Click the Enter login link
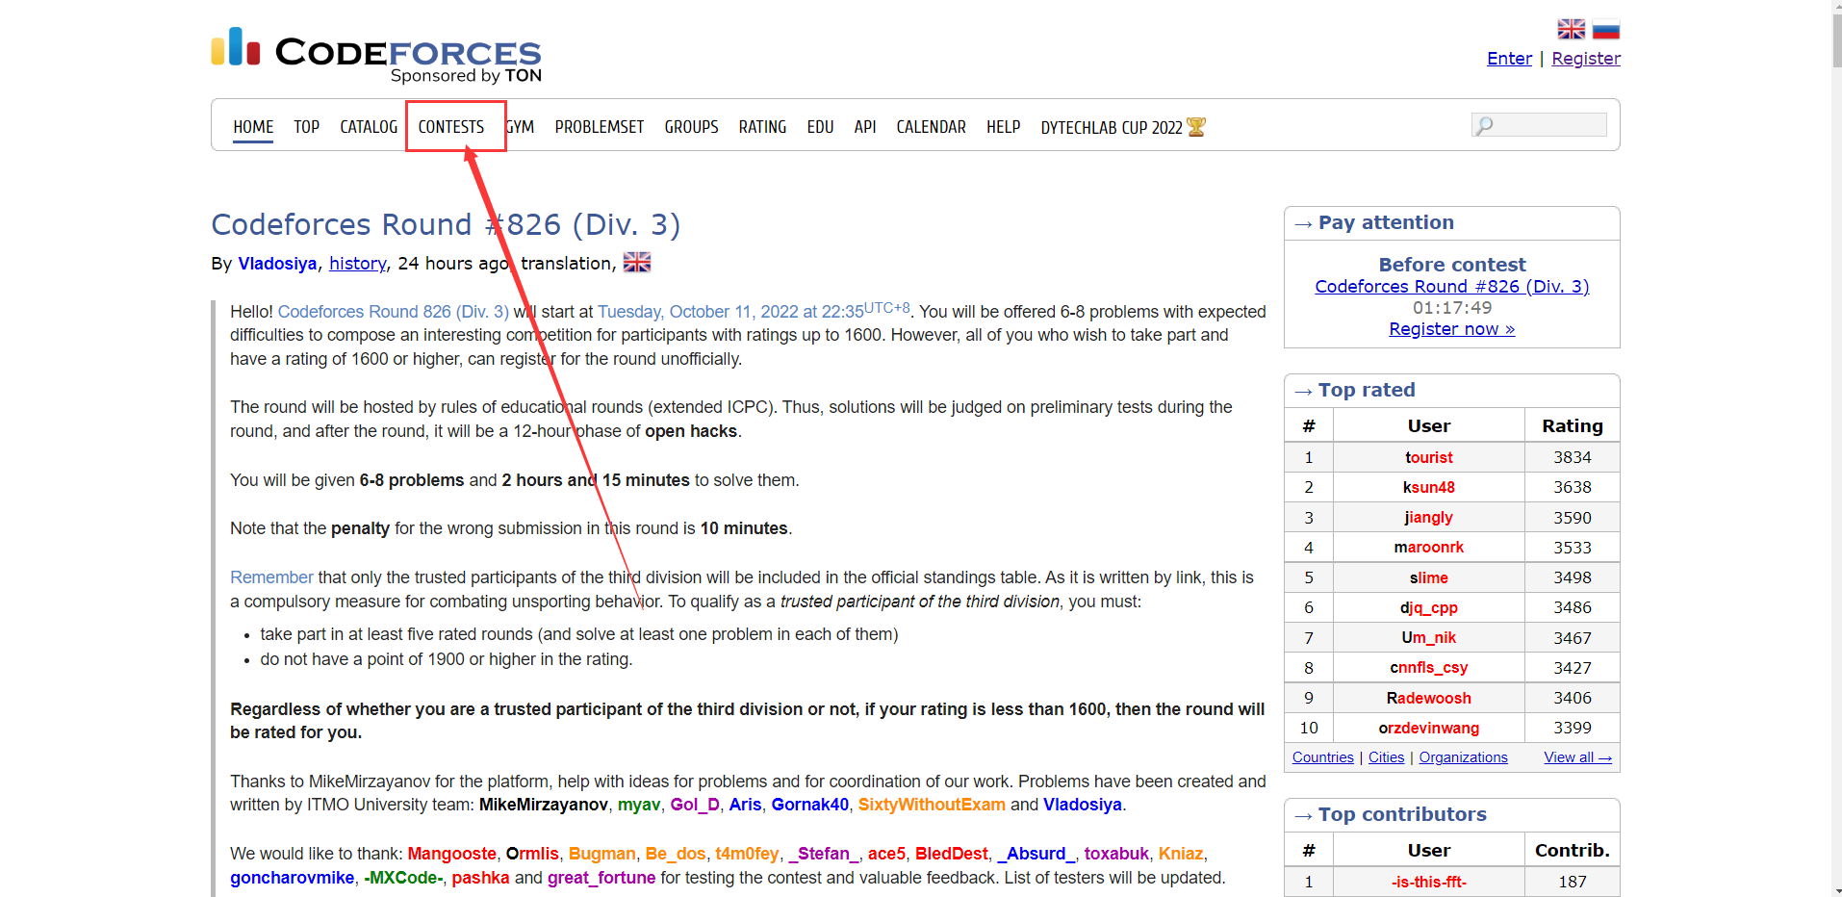1842x897 pixels. point(1509,58)
